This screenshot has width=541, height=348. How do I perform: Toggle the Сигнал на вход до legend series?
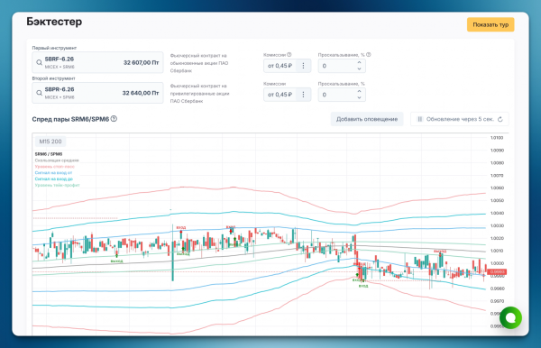54,179
